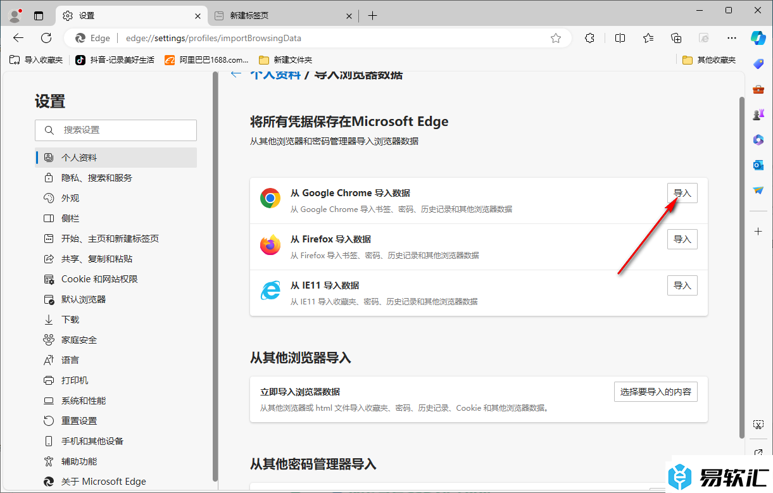Open the Games chess sidebar icon
This screenshot has height=493, width=773.
758,115
